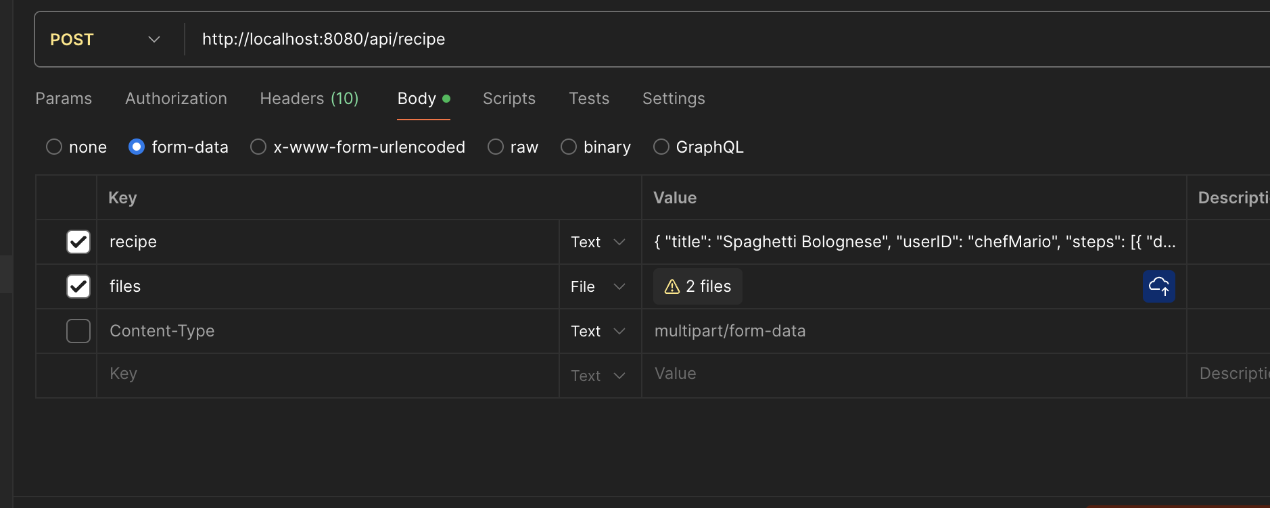Switch to the Params tab
Image resolution: width=1270 pixels, height=508 pixels.
[x=64, y=99]
